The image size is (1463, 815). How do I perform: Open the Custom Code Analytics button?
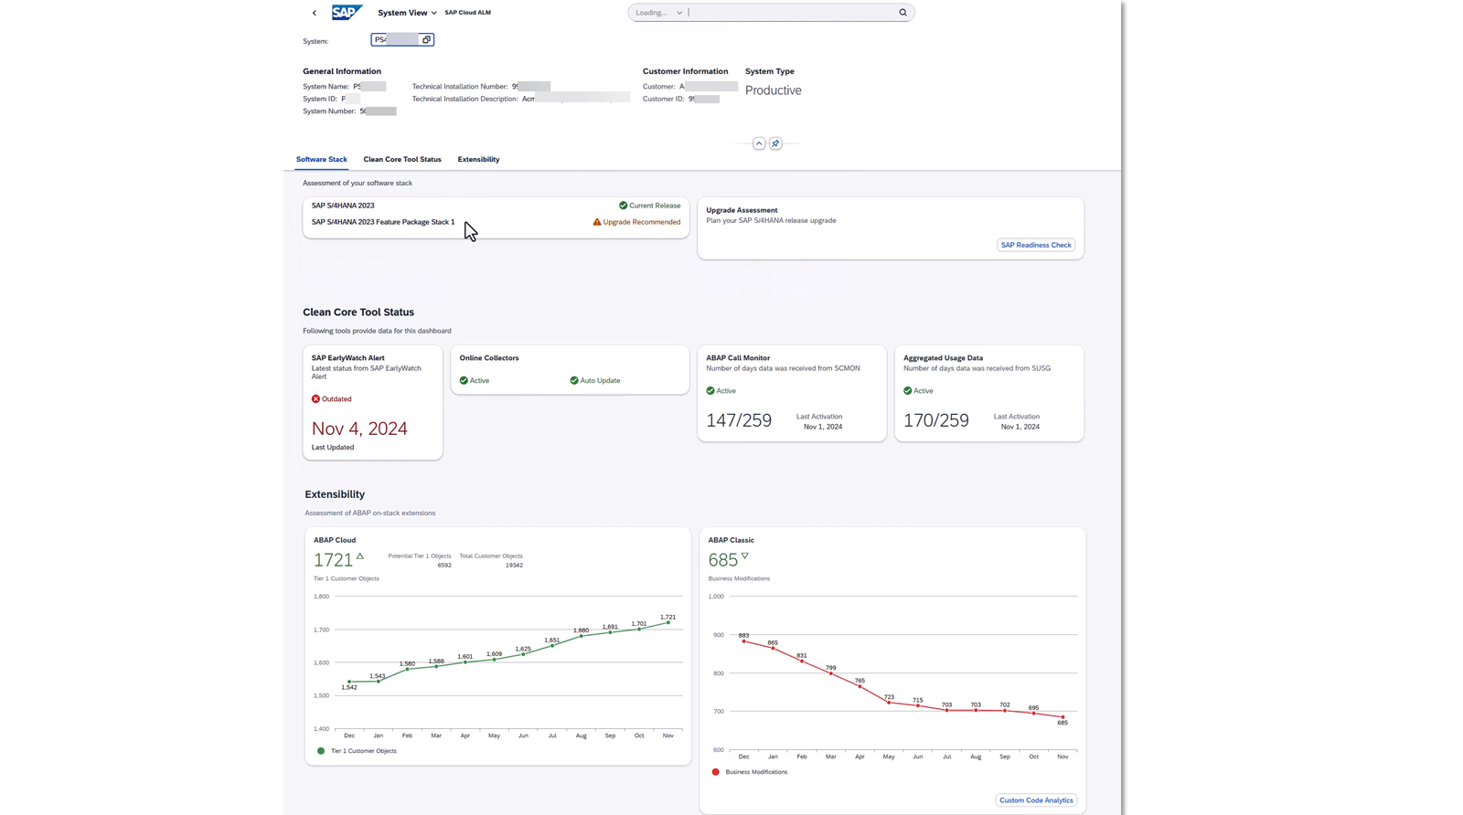1036,800
